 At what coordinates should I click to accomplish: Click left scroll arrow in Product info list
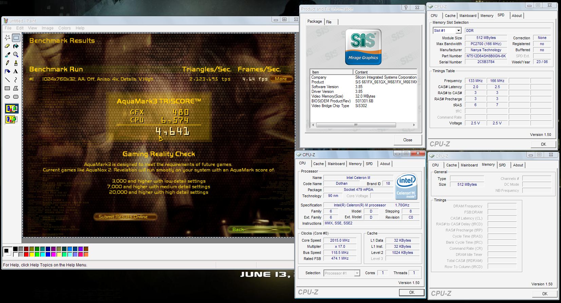click(x=313, y=125)
